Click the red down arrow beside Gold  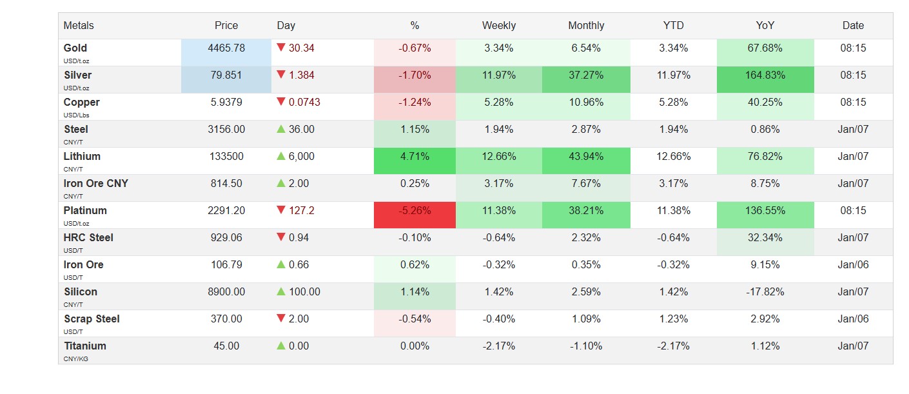(281, 48)
